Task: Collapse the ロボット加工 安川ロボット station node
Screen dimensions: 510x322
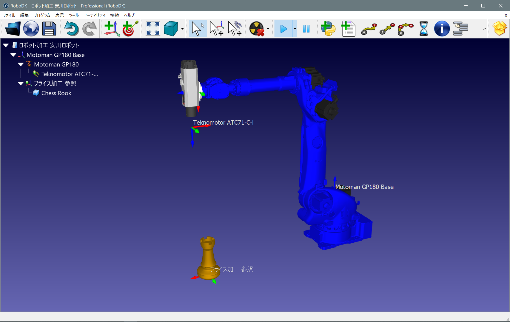Action: (x=6, y=45)
